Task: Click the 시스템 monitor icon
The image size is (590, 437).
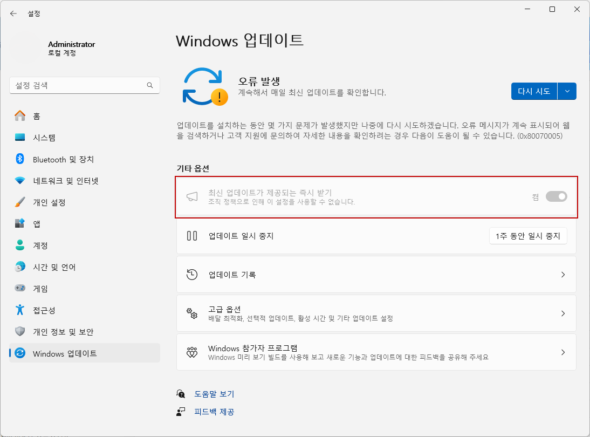Action: tap(20, 138)
